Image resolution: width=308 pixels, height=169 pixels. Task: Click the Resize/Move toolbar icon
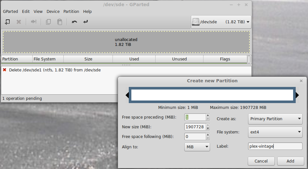tap(34, 22)
